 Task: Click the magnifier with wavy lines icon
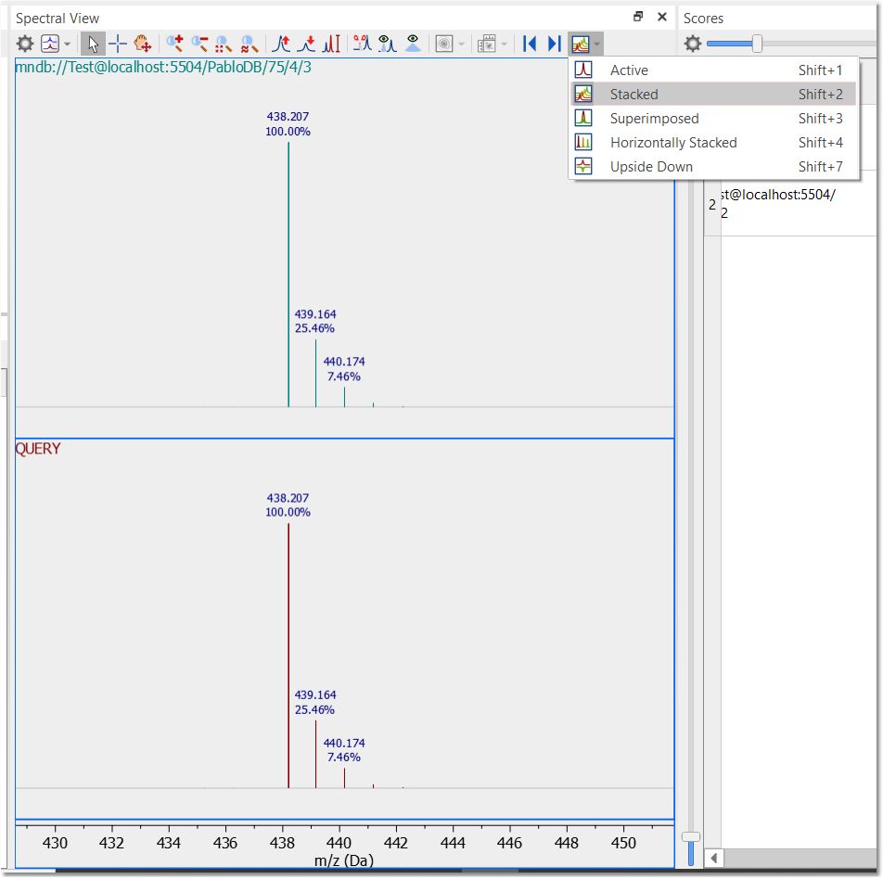[x=249, y=44]
